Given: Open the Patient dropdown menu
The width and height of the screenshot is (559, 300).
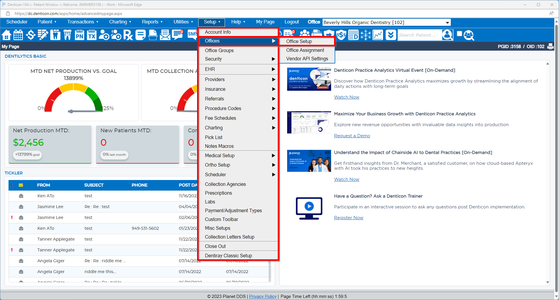Looking at the screenshot, I should [47, 22].
